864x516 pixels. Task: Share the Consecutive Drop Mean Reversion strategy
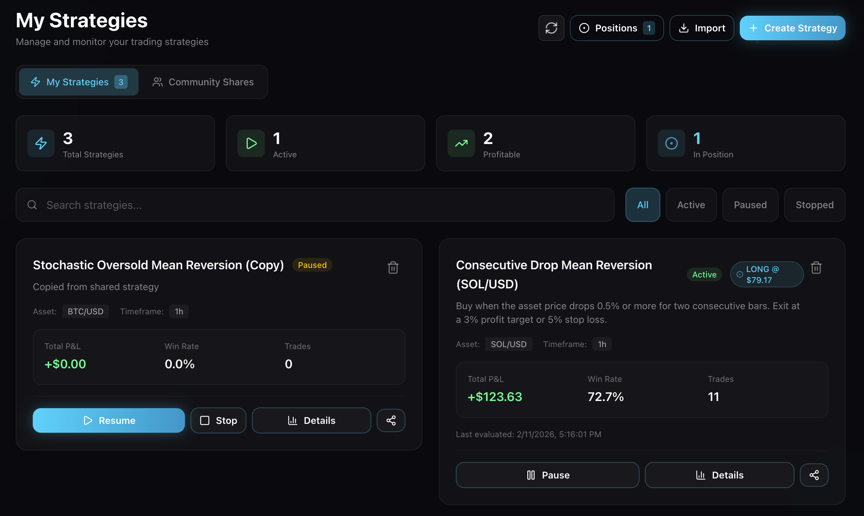click(x=814, y=475)
